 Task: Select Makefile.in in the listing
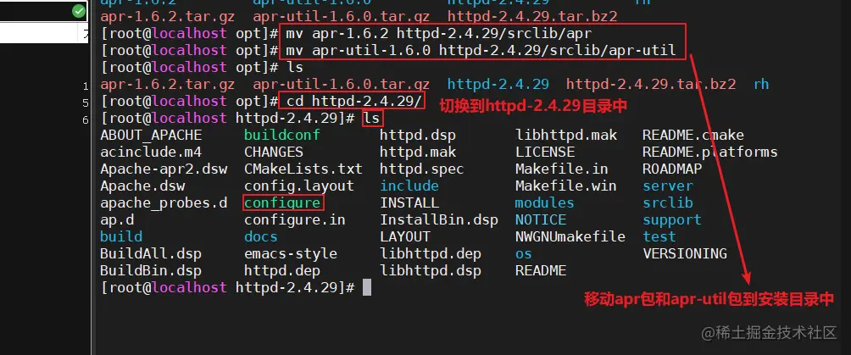(x=562, y=169)
